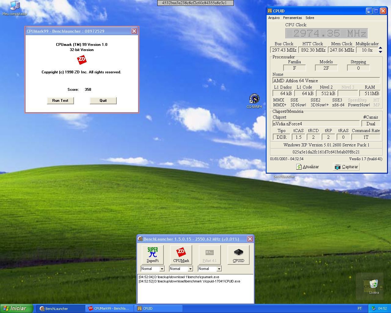The image size is (391, 313).
Task: Select log line with CPUID.exe
Action: pyautogui.click(x=189, y=281)
